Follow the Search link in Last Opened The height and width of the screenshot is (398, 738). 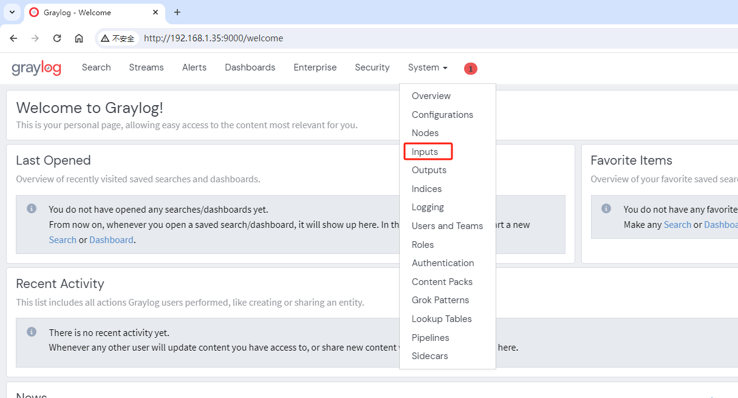[x=63, y=240]
